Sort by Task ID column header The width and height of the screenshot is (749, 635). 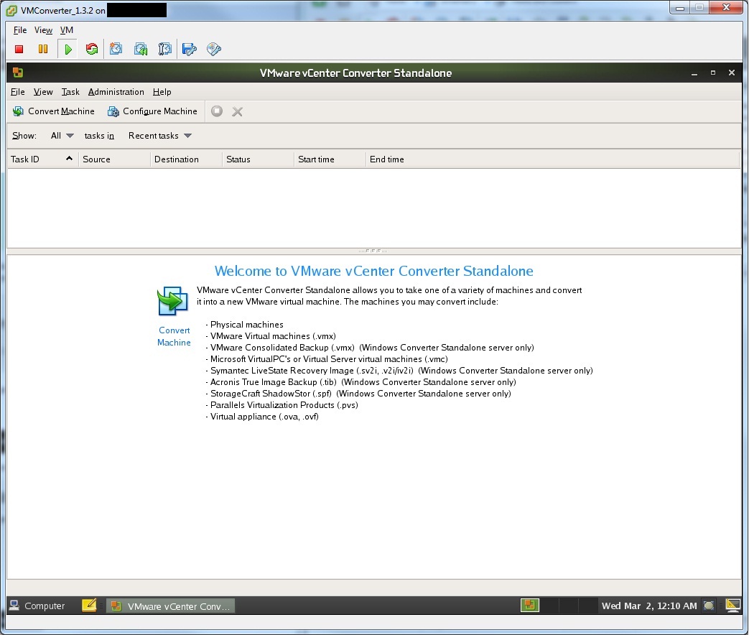[x=42, y=159]
